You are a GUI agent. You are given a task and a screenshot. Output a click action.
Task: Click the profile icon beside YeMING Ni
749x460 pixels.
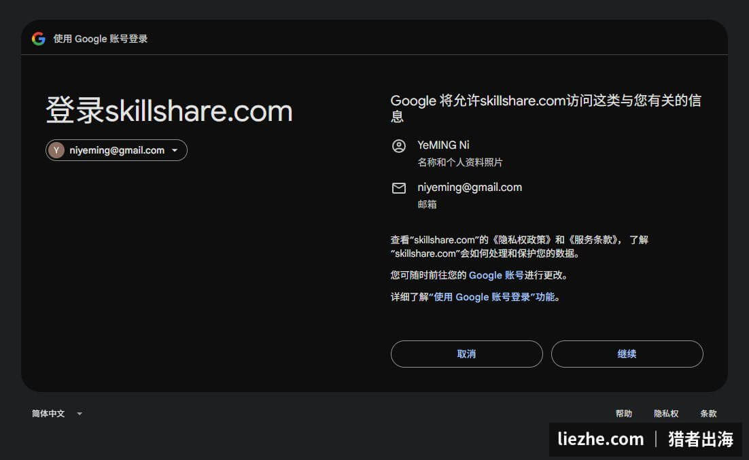pos(399,145)
